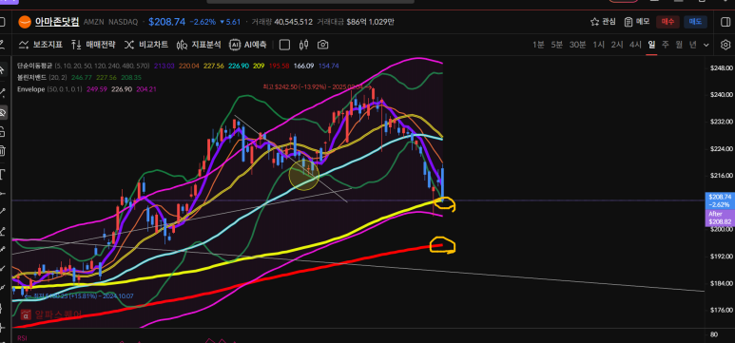The height and width of the screenshot is (343, 735).
Task: Select the 1분 timeframe
Action: (x=538, y=45)
